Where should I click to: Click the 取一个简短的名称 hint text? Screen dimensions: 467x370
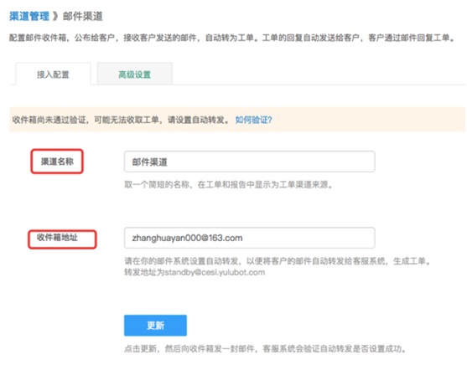[228, 185]
